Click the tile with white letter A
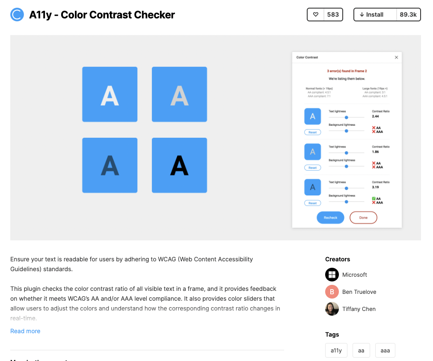This screenshot has height=361, width=433. [110, 95]
